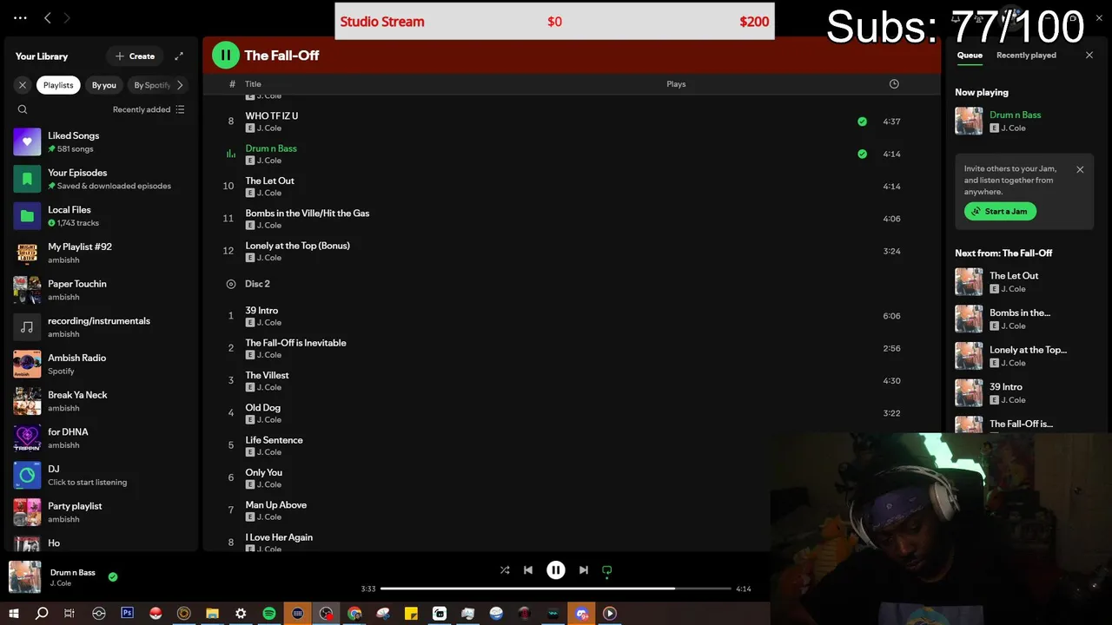Filter library by the By you chip
The height and width of the screenshot is (625, 1112).
tap(103, 85)
